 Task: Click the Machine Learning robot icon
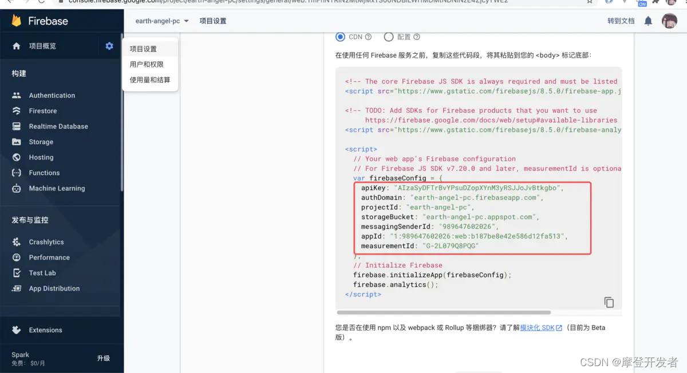click(x=17, y=188)
